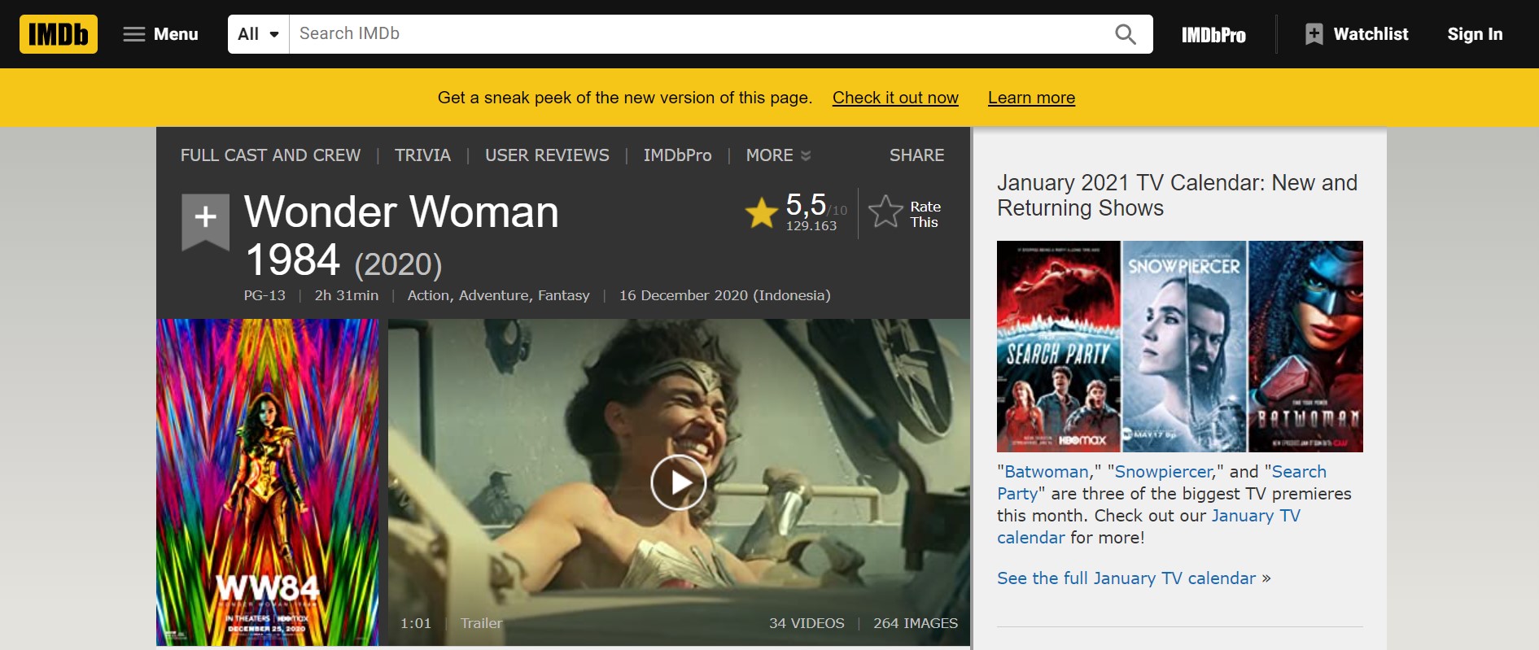
Task: Open the Batwoman poster image
Action: point(1305,347)
